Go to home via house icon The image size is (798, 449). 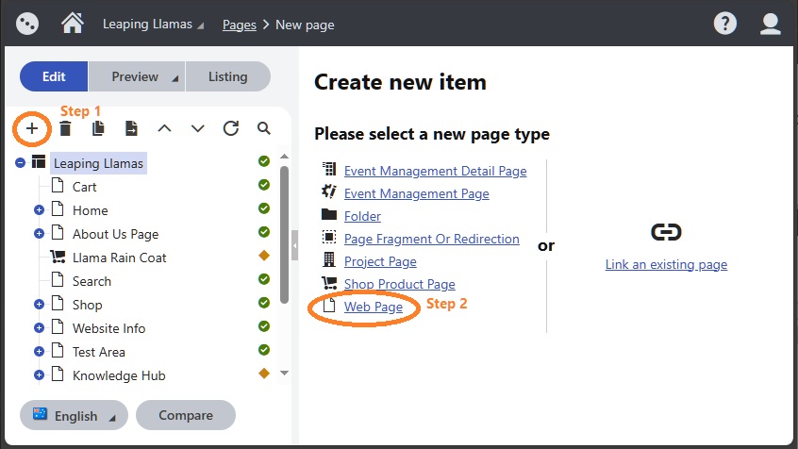pyautogui.click(x=73, y=24)
